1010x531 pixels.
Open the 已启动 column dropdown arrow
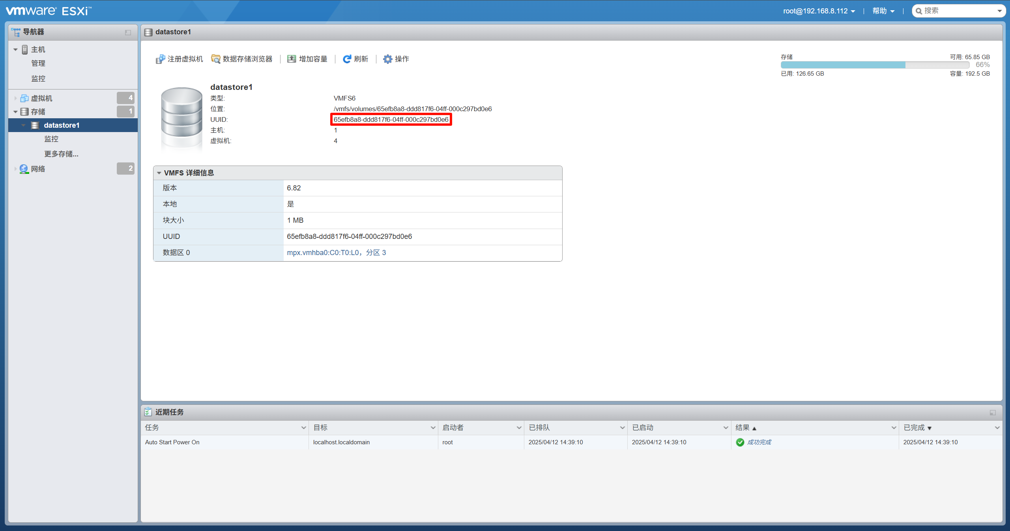726,428
